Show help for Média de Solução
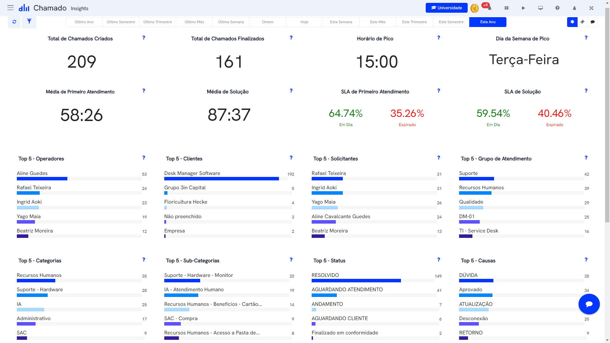The height and width of the screenshot is (343, 610). point(291,91)
